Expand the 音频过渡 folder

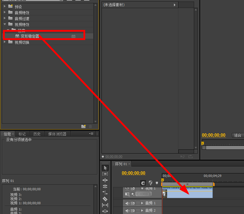coord(5,18)
